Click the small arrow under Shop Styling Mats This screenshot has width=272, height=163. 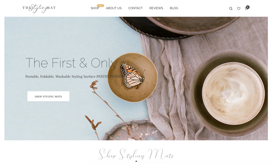pos(136,161)
